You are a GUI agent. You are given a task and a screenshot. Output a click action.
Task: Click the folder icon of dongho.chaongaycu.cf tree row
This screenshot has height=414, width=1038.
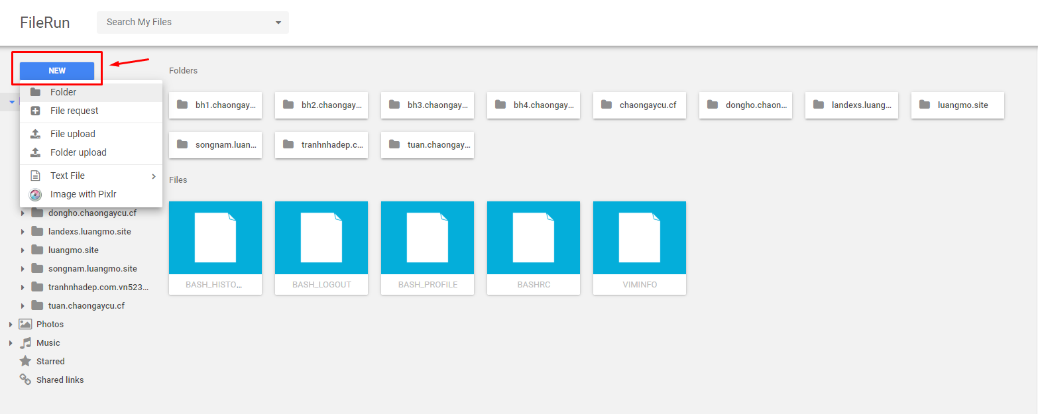click(x=37, y=213)
